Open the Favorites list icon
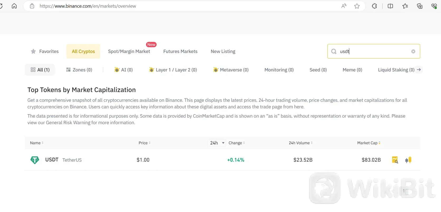The image size is (441, 212). 405,6
